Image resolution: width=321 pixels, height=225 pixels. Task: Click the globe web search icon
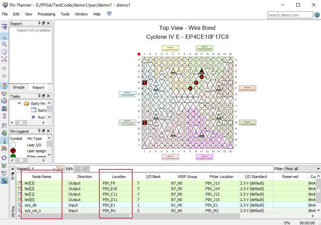point(317,15)
